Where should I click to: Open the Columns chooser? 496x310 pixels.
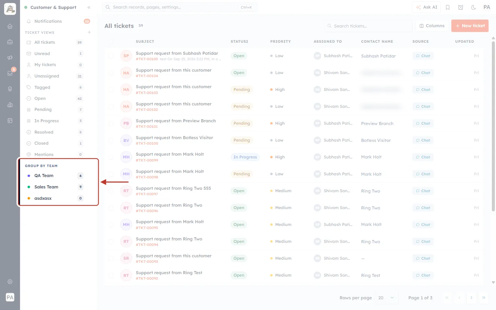[432, 26]
